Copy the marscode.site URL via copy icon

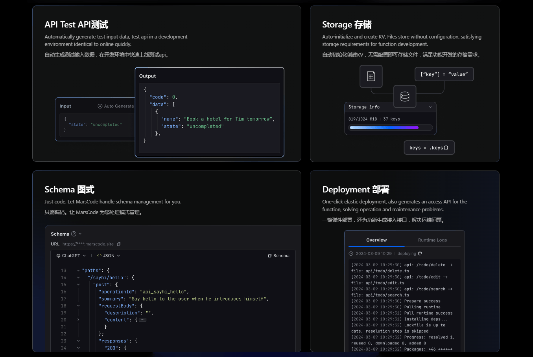pos(119,244)
